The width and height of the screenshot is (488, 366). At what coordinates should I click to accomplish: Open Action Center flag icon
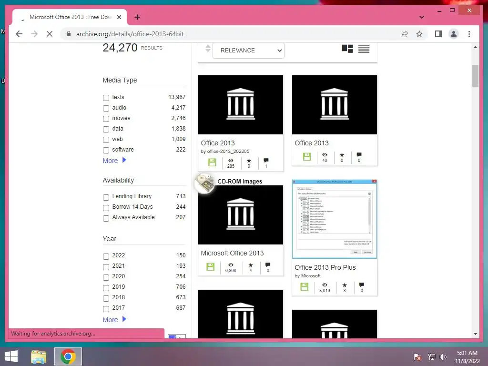click(x=417, y=356)
